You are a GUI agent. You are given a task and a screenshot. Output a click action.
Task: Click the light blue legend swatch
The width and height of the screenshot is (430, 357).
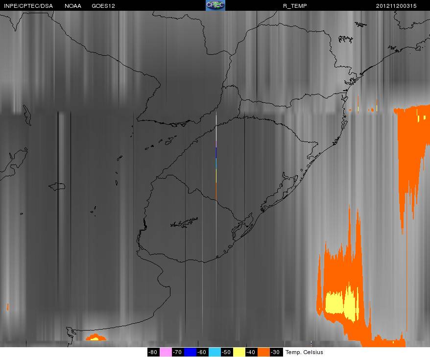click(x=215, y=352)
